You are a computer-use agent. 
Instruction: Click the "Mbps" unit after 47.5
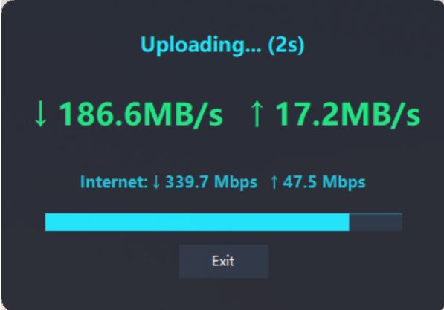[x=344, y=183]
